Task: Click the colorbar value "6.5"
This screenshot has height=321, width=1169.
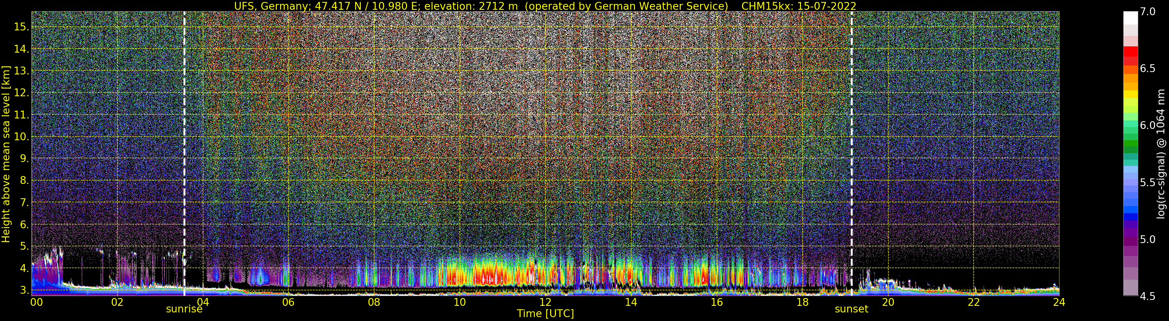Action: coord(1147,69)
